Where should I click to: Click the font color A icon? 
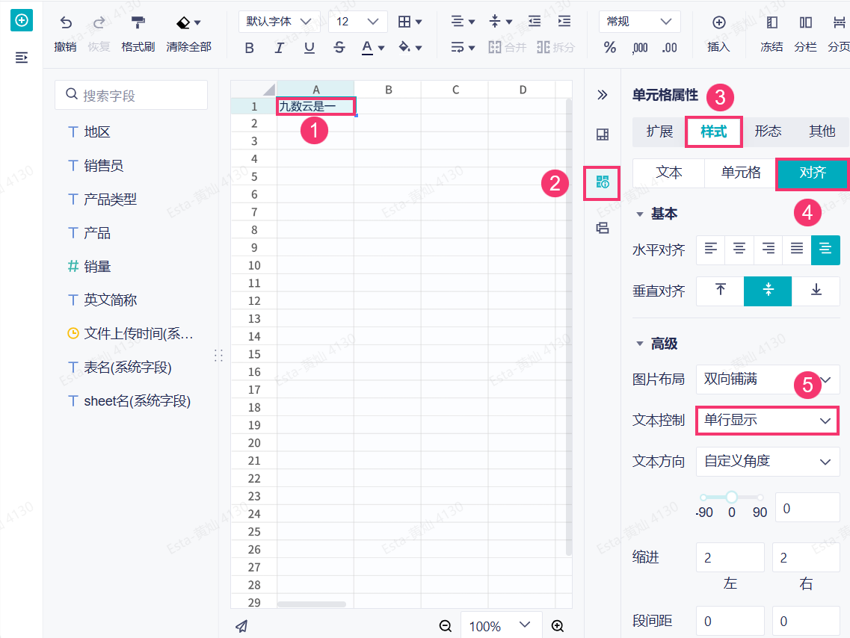(367, 48)
